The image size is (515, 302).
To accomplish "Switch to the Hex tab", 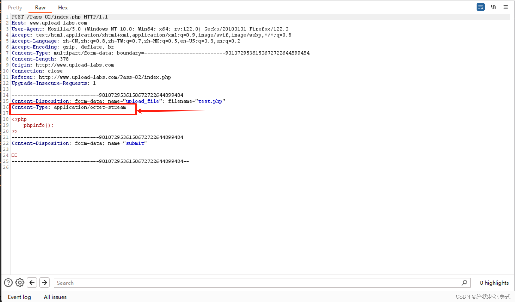I will coord(62,8).
